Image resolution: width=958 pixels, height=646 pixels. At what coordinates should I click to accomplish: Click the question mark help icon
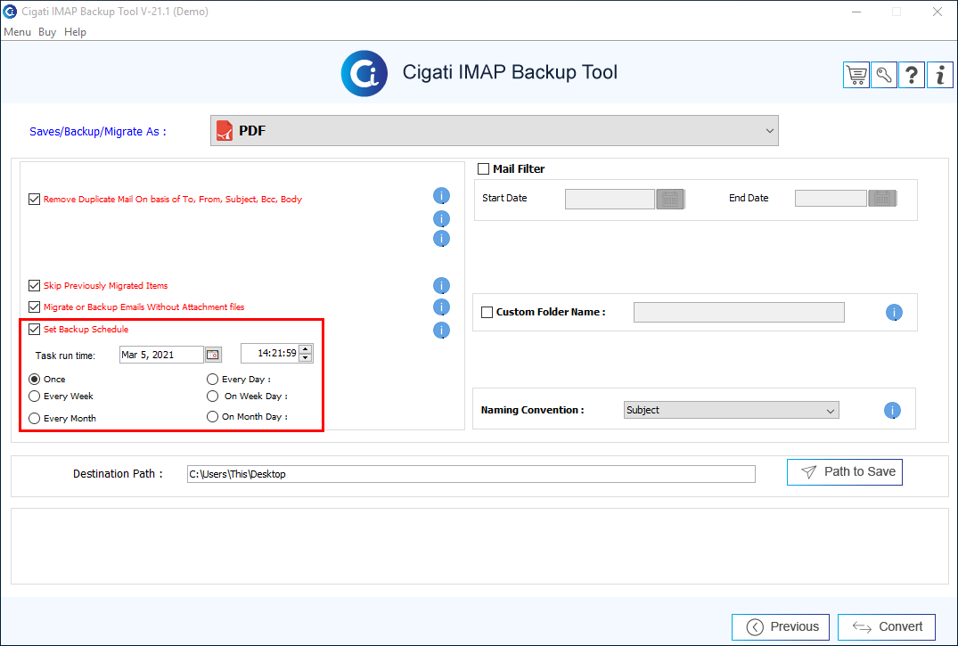pos(912,75)
